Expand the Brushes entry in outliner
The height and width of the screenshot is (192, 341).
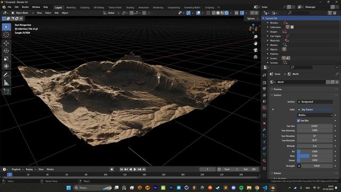pos(267,22)
